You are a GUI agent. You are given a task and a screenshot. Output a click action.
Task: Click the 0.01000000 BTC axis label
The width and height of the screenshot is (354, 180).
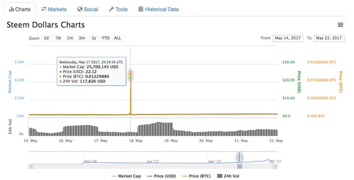(321, 80)
